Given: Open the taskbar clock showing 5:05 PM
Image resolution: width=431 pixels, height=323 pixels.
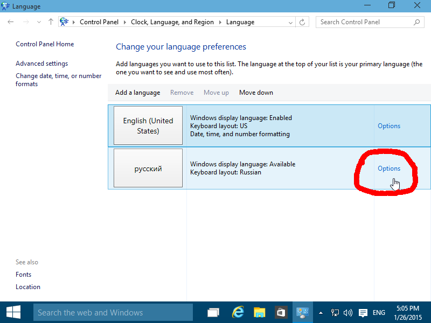Looking at the screenshot, I should 408,313.
